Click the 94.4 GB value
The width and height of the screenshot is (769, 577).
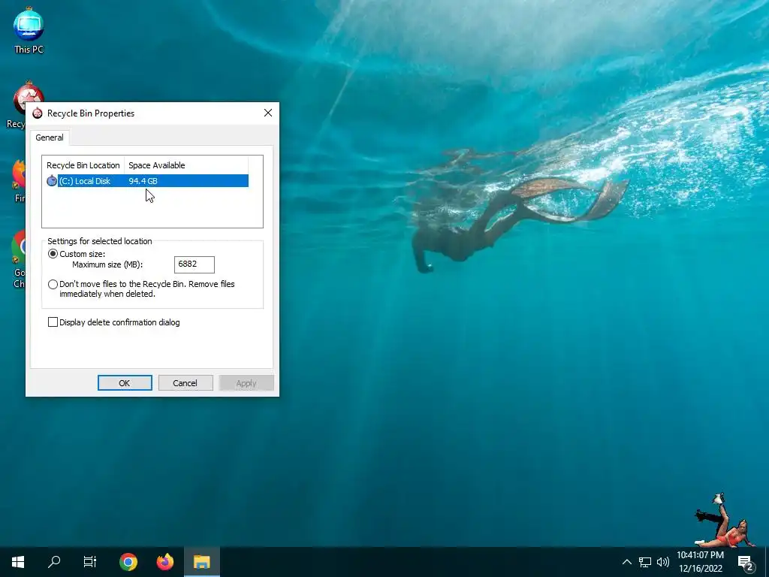[x=143, y=181]
